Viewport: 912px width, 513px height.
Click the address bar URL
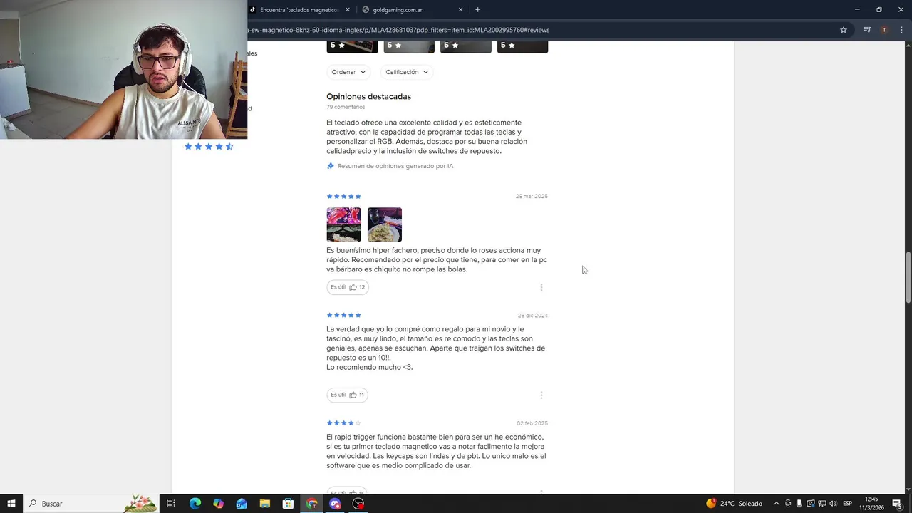tap(399, 30)
